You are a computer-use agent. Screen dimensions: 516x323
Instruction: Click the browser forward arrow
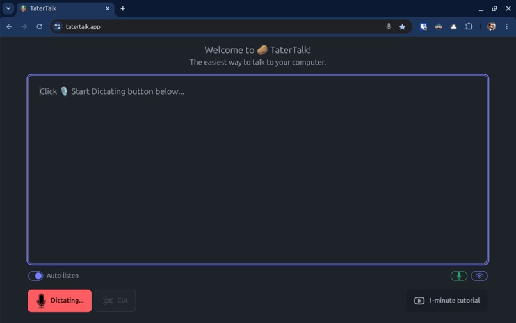click(24, 27)
